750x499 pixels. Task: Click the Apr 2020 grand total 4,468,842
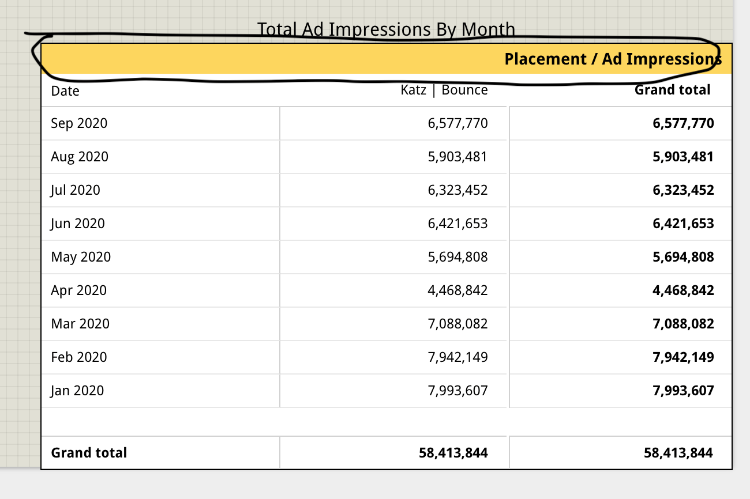(x=684, y=290)
